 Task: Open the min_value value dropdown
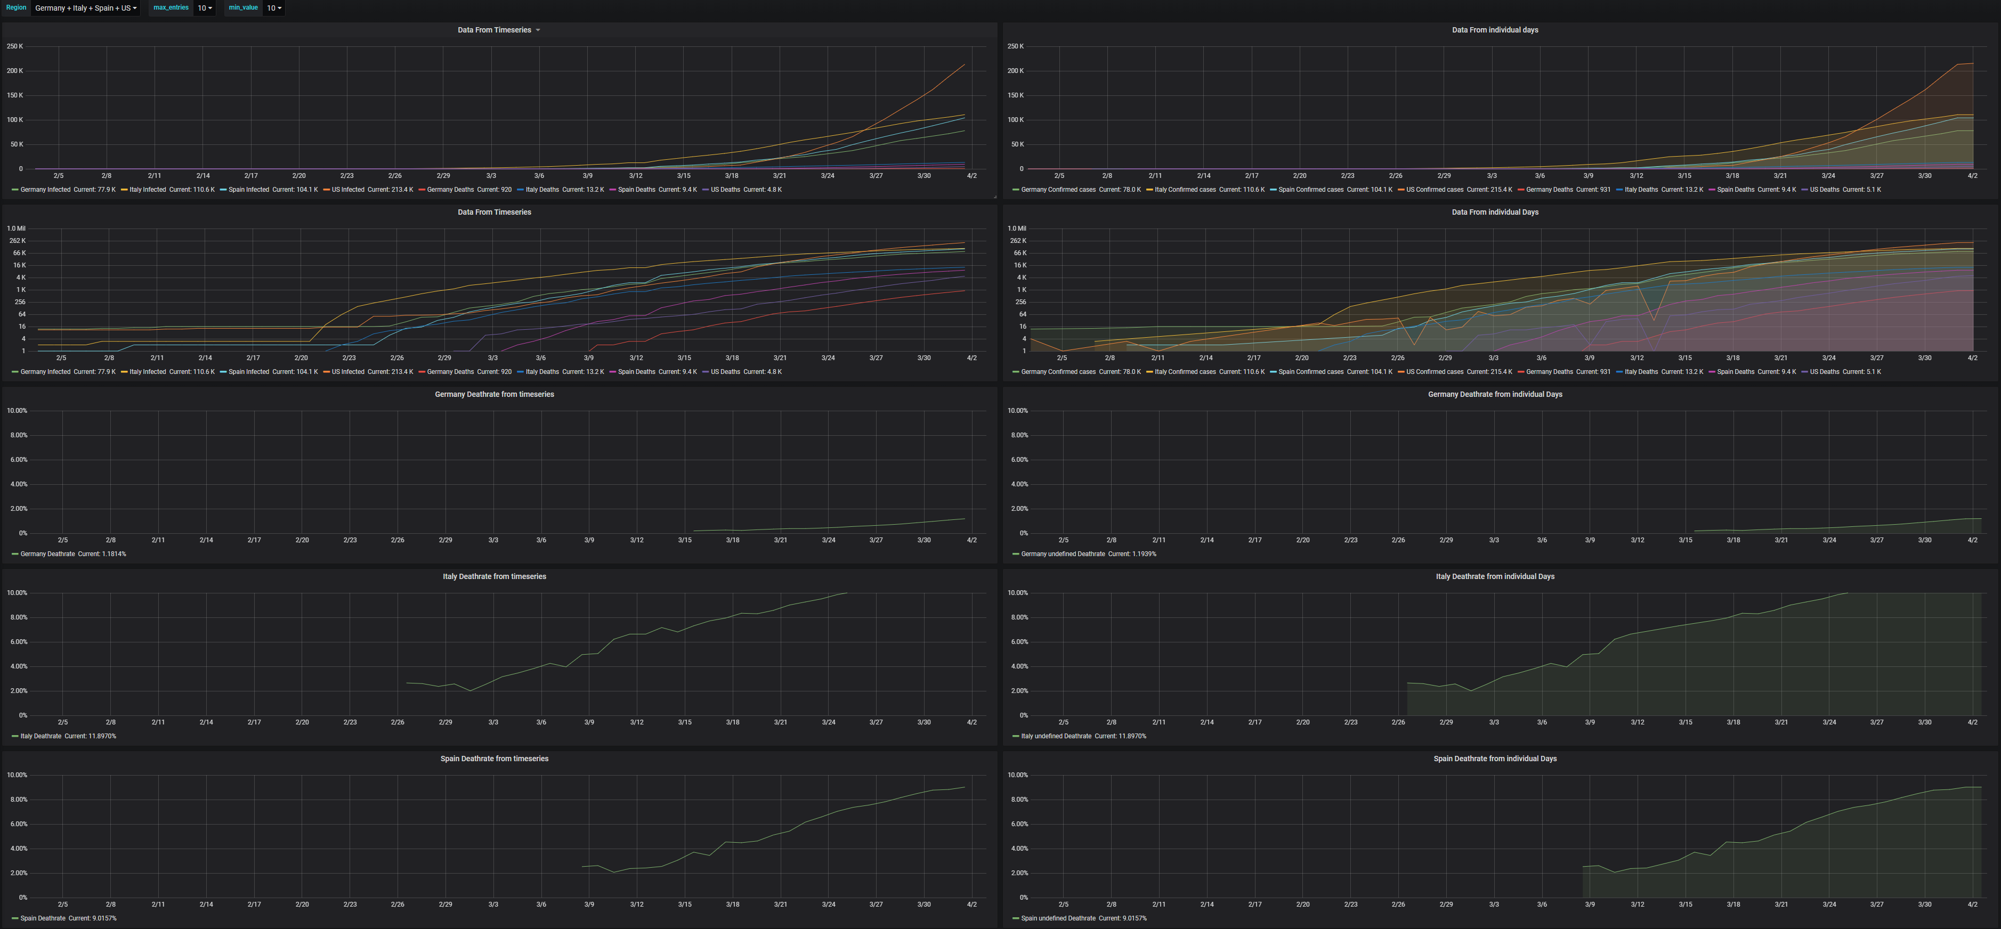coord(273,8)
